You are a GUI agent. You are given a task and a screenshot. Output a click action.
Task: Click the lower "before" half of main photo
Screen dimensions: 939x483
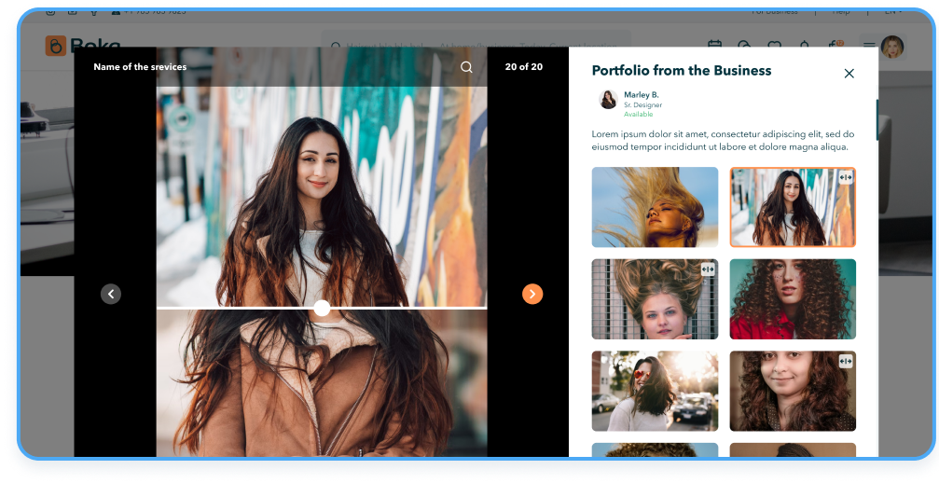click(323, 383)
